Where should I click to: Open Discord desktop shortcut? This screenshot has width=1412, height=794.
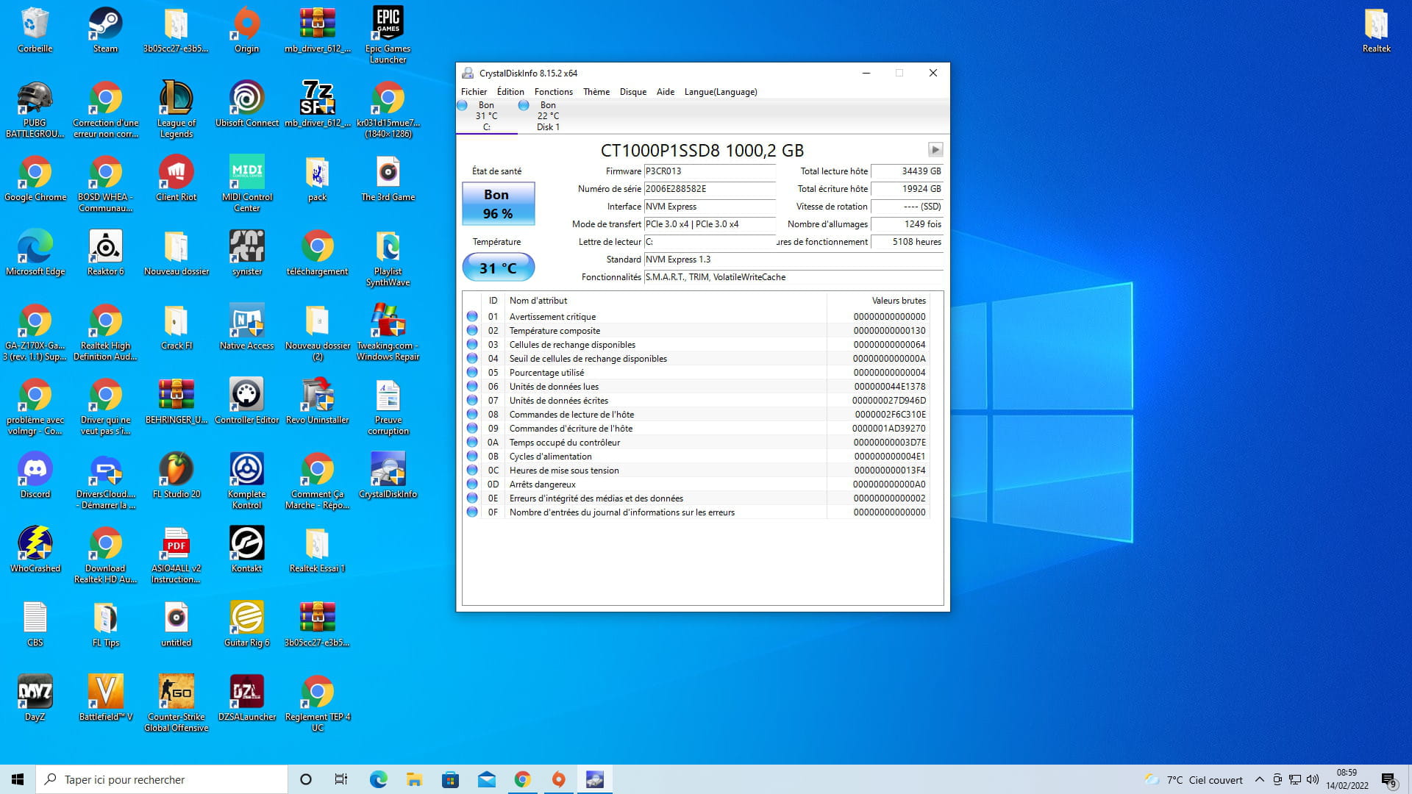click(35, 476)
